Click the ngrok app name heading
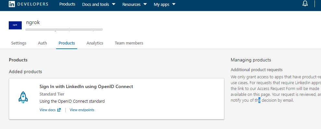321x129 pixels. [x=33, y=22]
